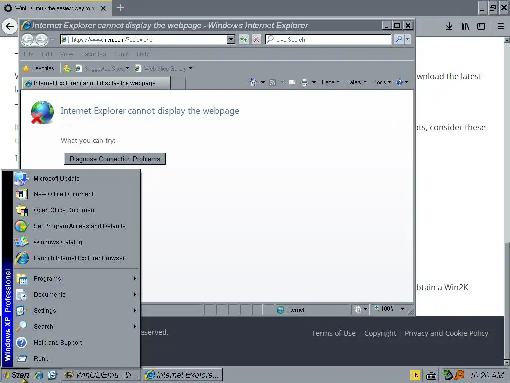Open Privacy and Cookie Policy link
The height and width of the screenshot is (383, 510).
(x=446, y=333)
